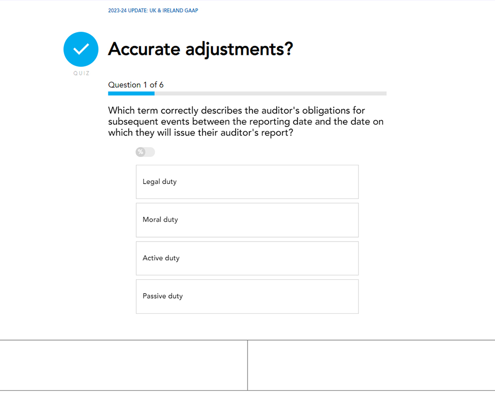Click the white tick inside the quiz icon
Viewport: 495px width, 401px height.
81,49
